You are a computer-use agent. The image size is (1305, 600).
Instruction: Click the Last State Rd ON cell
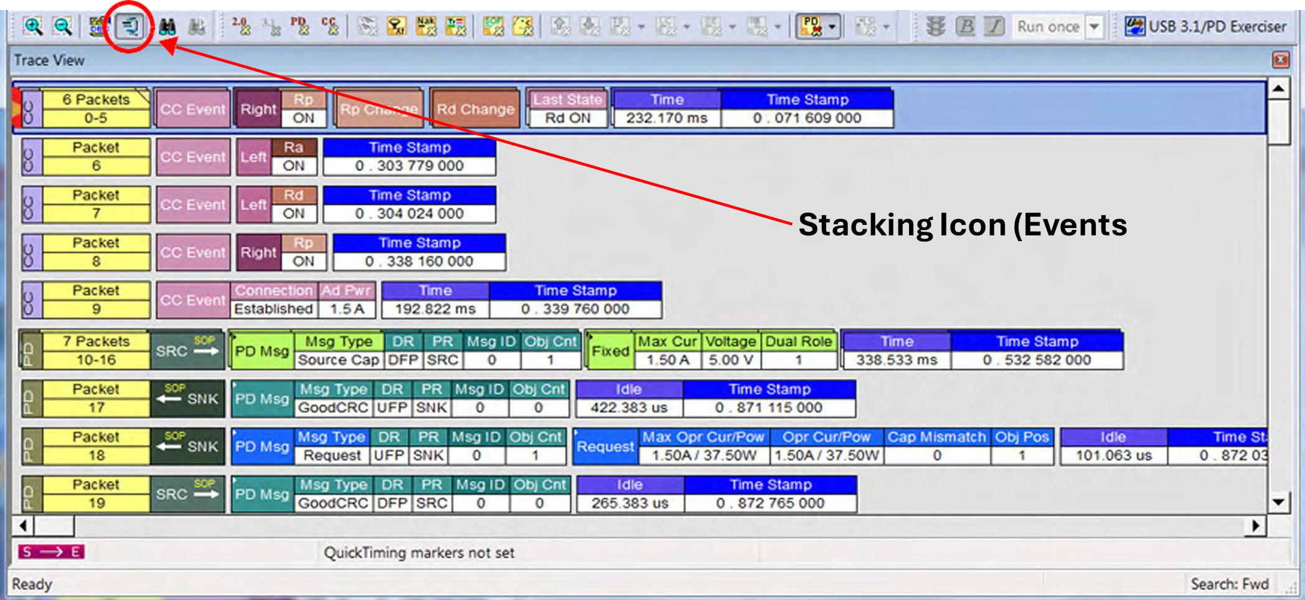[x=567, y=109]
